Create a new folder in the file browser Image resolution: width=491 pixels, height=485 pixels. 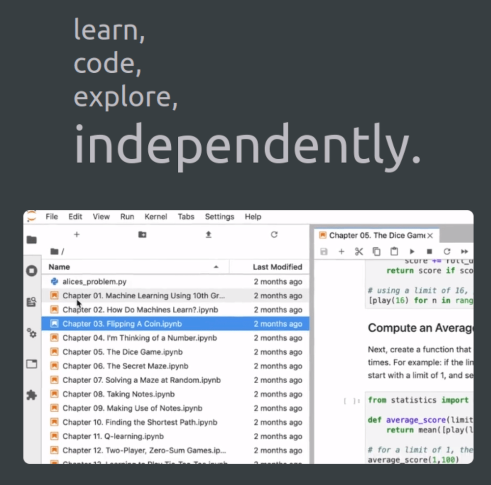pos(142,235)
